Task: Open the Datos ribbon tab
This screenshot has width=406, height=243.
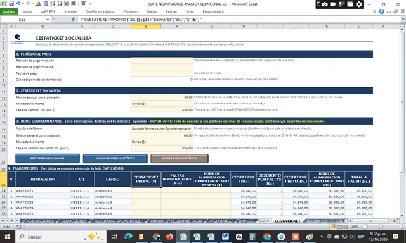Action: (152, 11)
